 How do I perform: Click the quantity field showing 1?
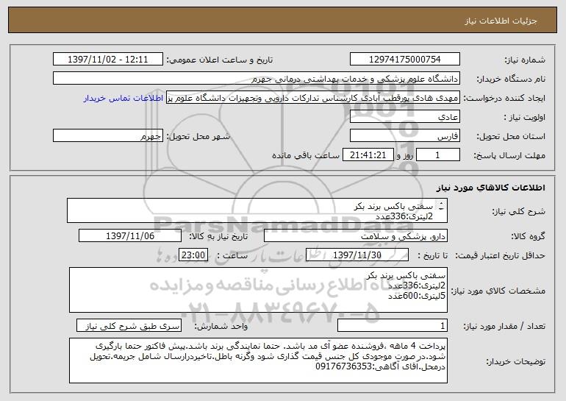[393, 325]
